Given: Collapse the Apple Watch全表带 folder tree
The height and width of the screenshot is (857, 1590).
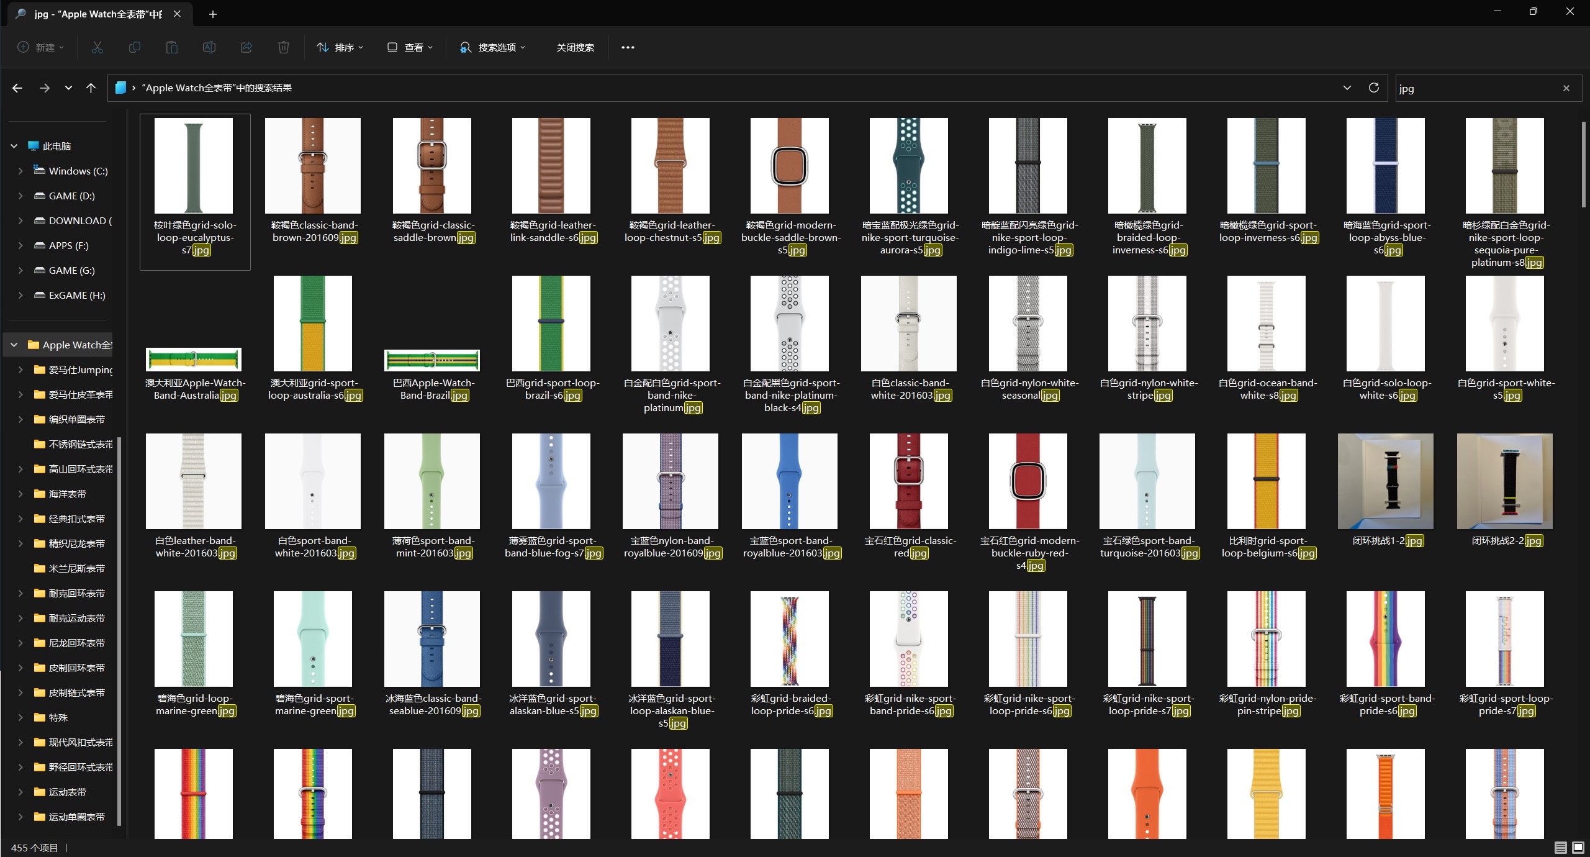Looking at the screenshot, I should [14, 345].
